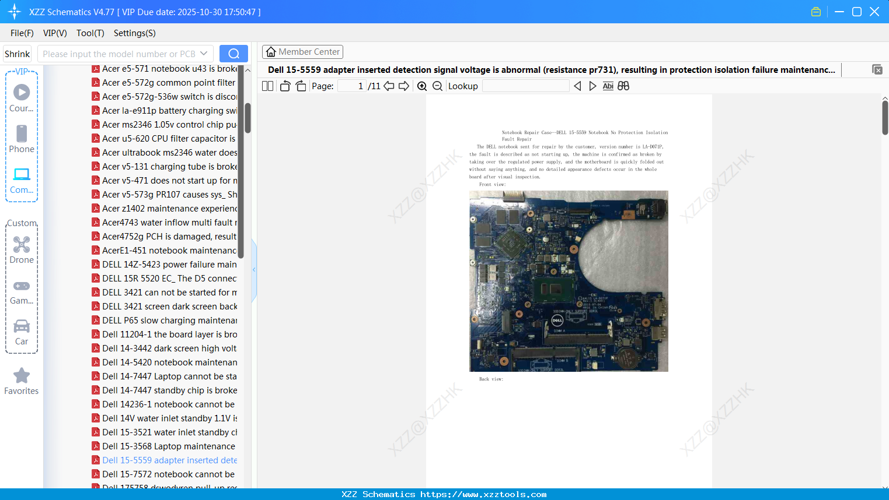
Task: Open Acer4743 water inflow multi fault file
Action: pos(165,223)
